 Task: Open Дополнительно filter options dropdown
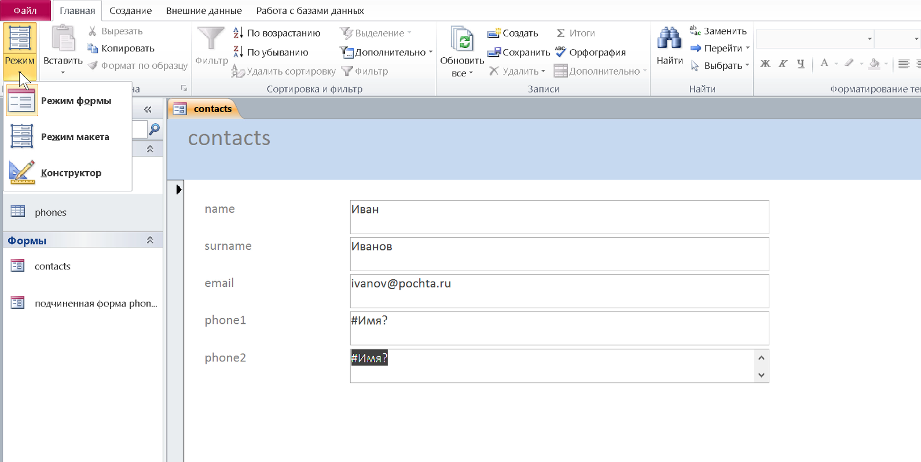click(386, 52)
